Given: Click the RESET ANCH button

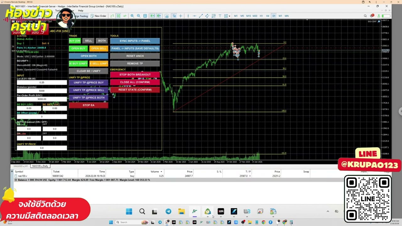Looking at the screenshot, I should tap(135, 56).
